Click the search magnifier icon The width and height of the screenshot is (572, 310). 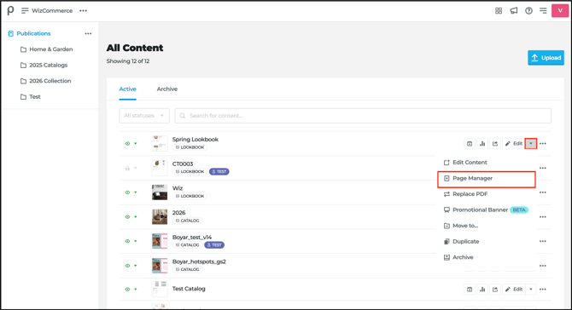click(183, 116)
